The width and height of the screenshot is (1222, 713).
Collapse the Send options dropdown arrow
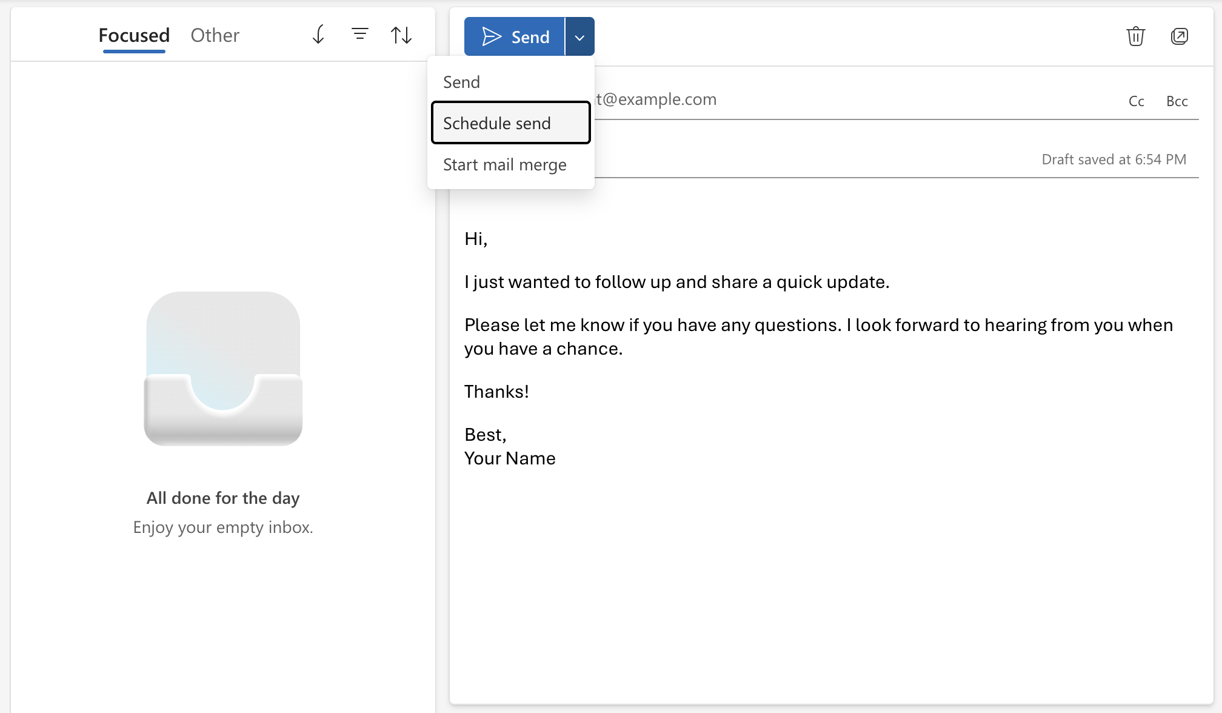click(x=580, y=36)
